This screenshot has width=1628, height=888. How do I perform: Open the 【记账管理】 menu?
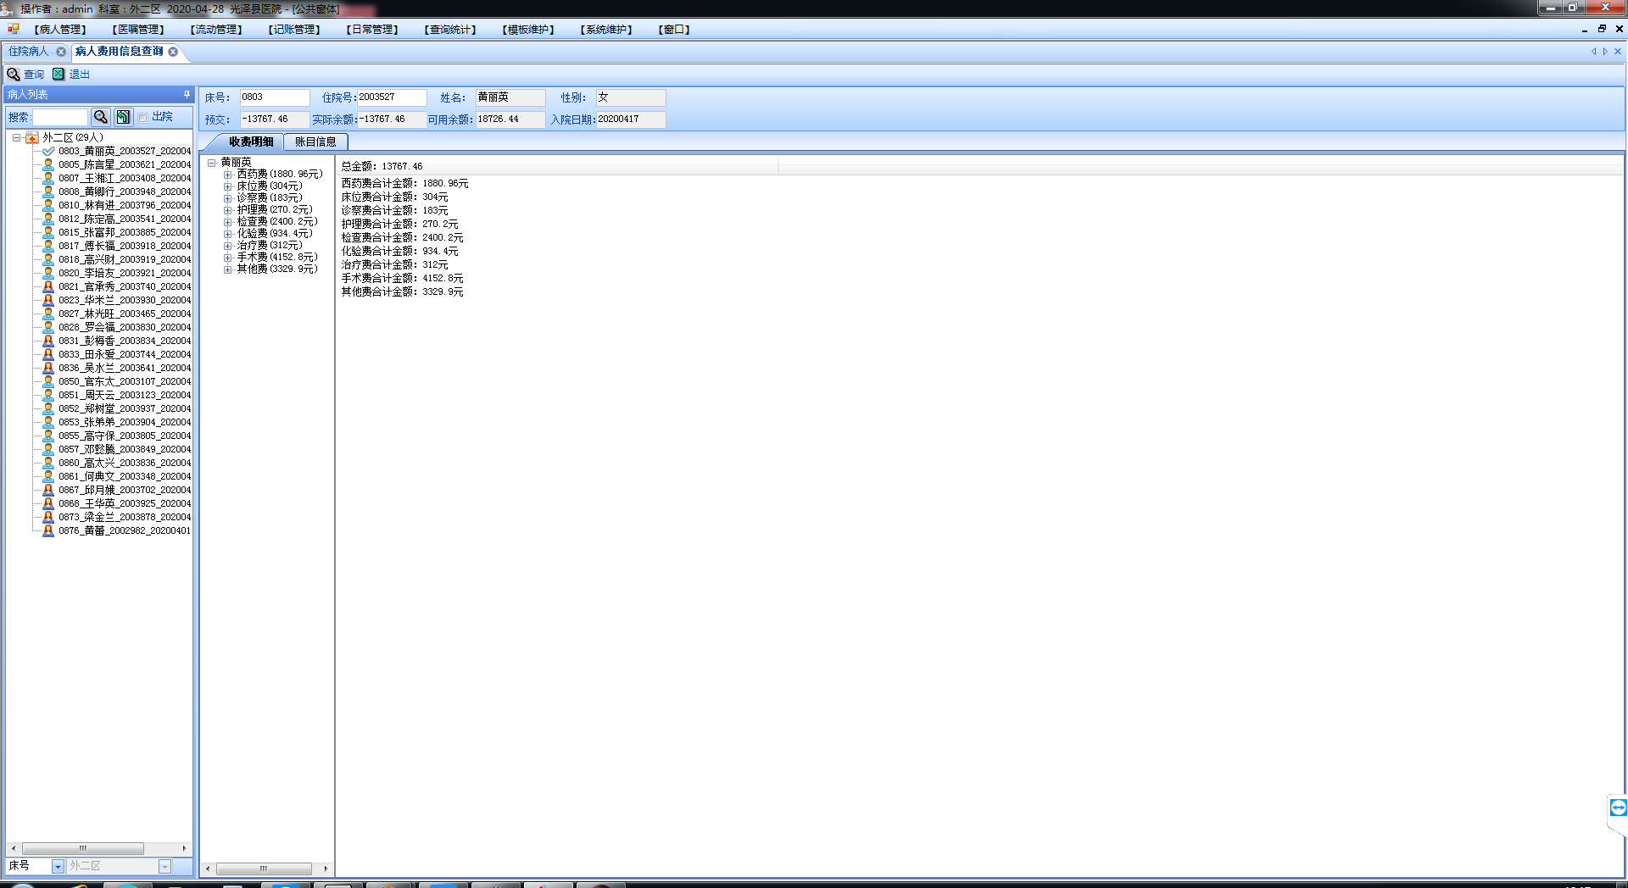click(x=294, y=30)
